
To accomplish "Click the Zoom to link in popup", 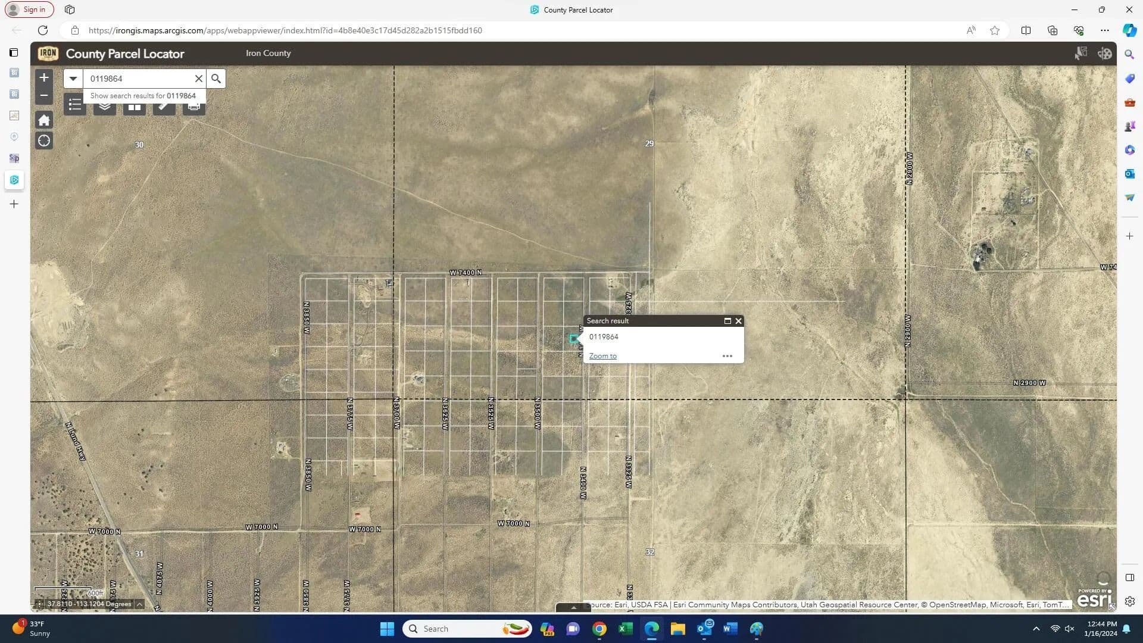I will 602,356.
